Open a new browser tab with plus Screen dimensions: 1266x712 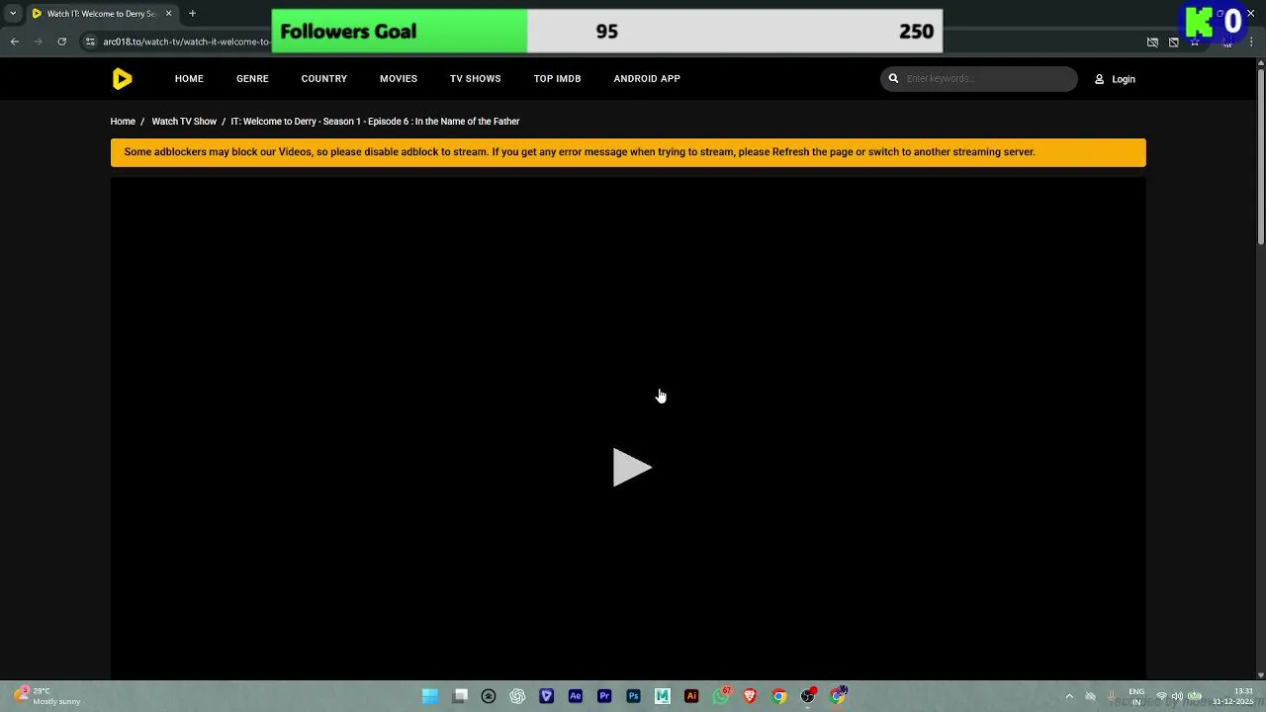pos(192,14)
